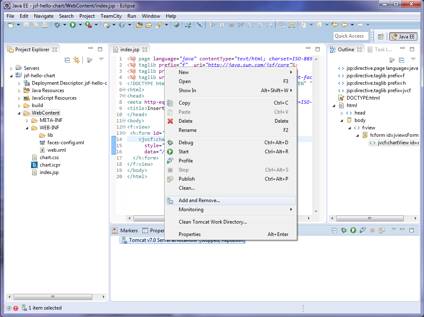Select faces-config.xml in Project Explorer

click(65, 143)
